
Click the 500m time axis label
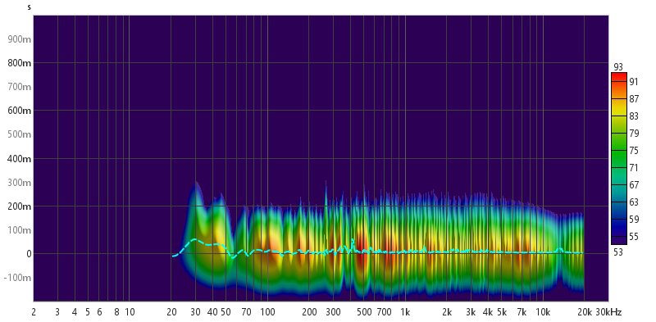[x=20, y=134]
